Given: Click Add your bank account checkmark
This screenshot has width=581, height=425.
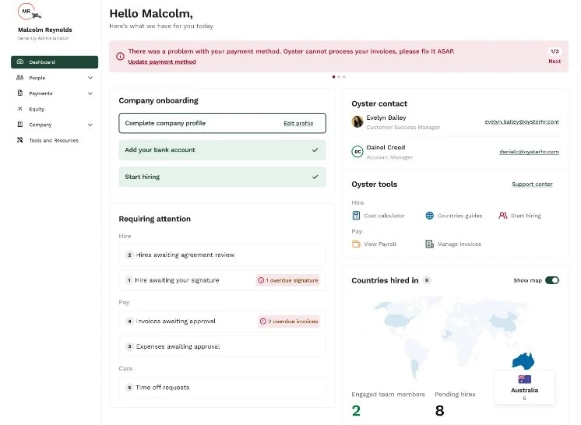Looking at the screenshot, I should click(315, 150).
